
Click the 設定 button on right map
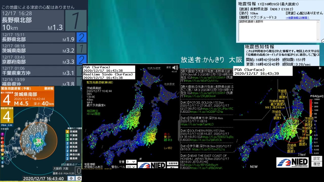(317, 158)
